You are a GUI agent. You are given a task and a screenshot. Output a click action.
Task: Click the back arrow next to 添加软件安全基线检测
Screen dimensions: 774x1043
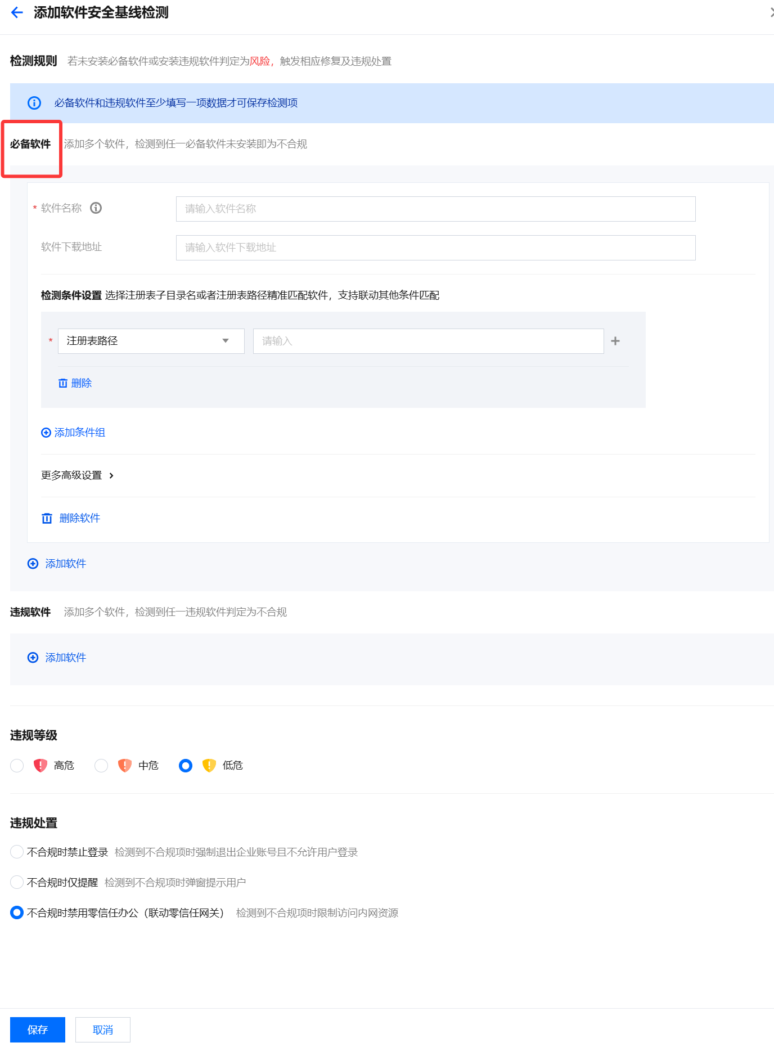pos(17,13)
